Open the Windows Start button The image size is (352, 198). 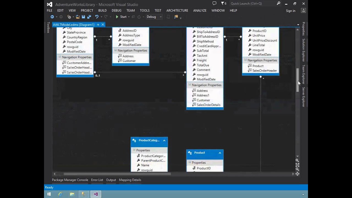point(49,194)
